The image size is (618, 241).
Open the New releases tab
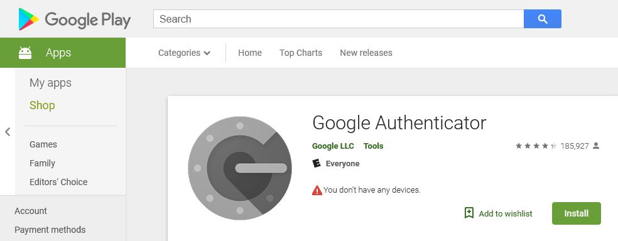(x=366, y=53)
